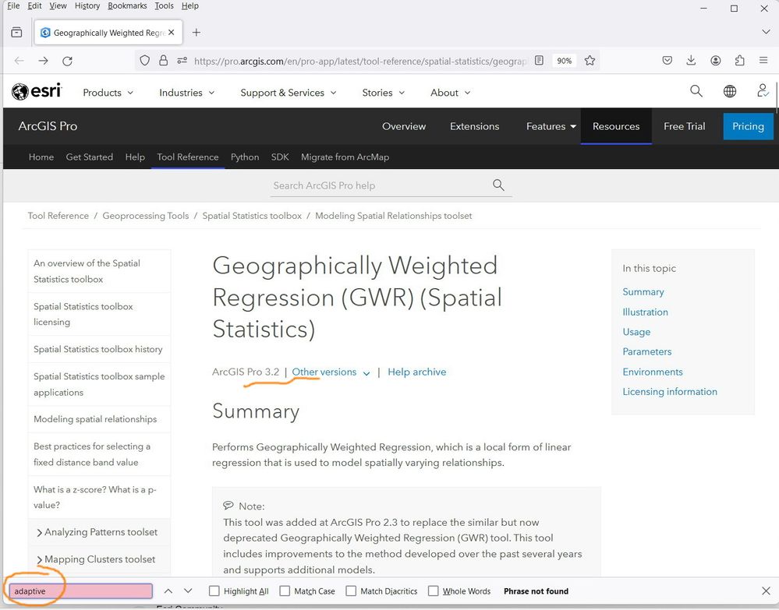Expand the Stories dropdown
The image size is (779, 610).
383,93
